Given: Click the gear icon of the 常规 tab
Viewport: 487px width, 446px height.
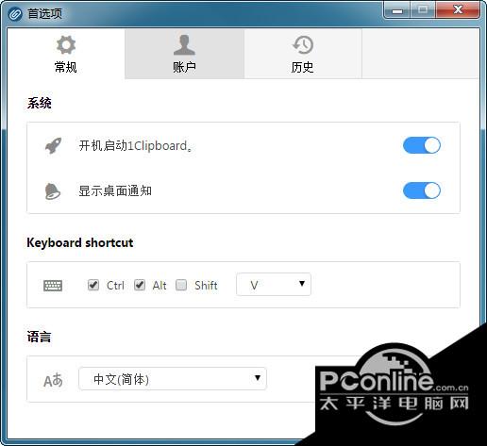Looking at the screenshot, I should coord(66,44).
